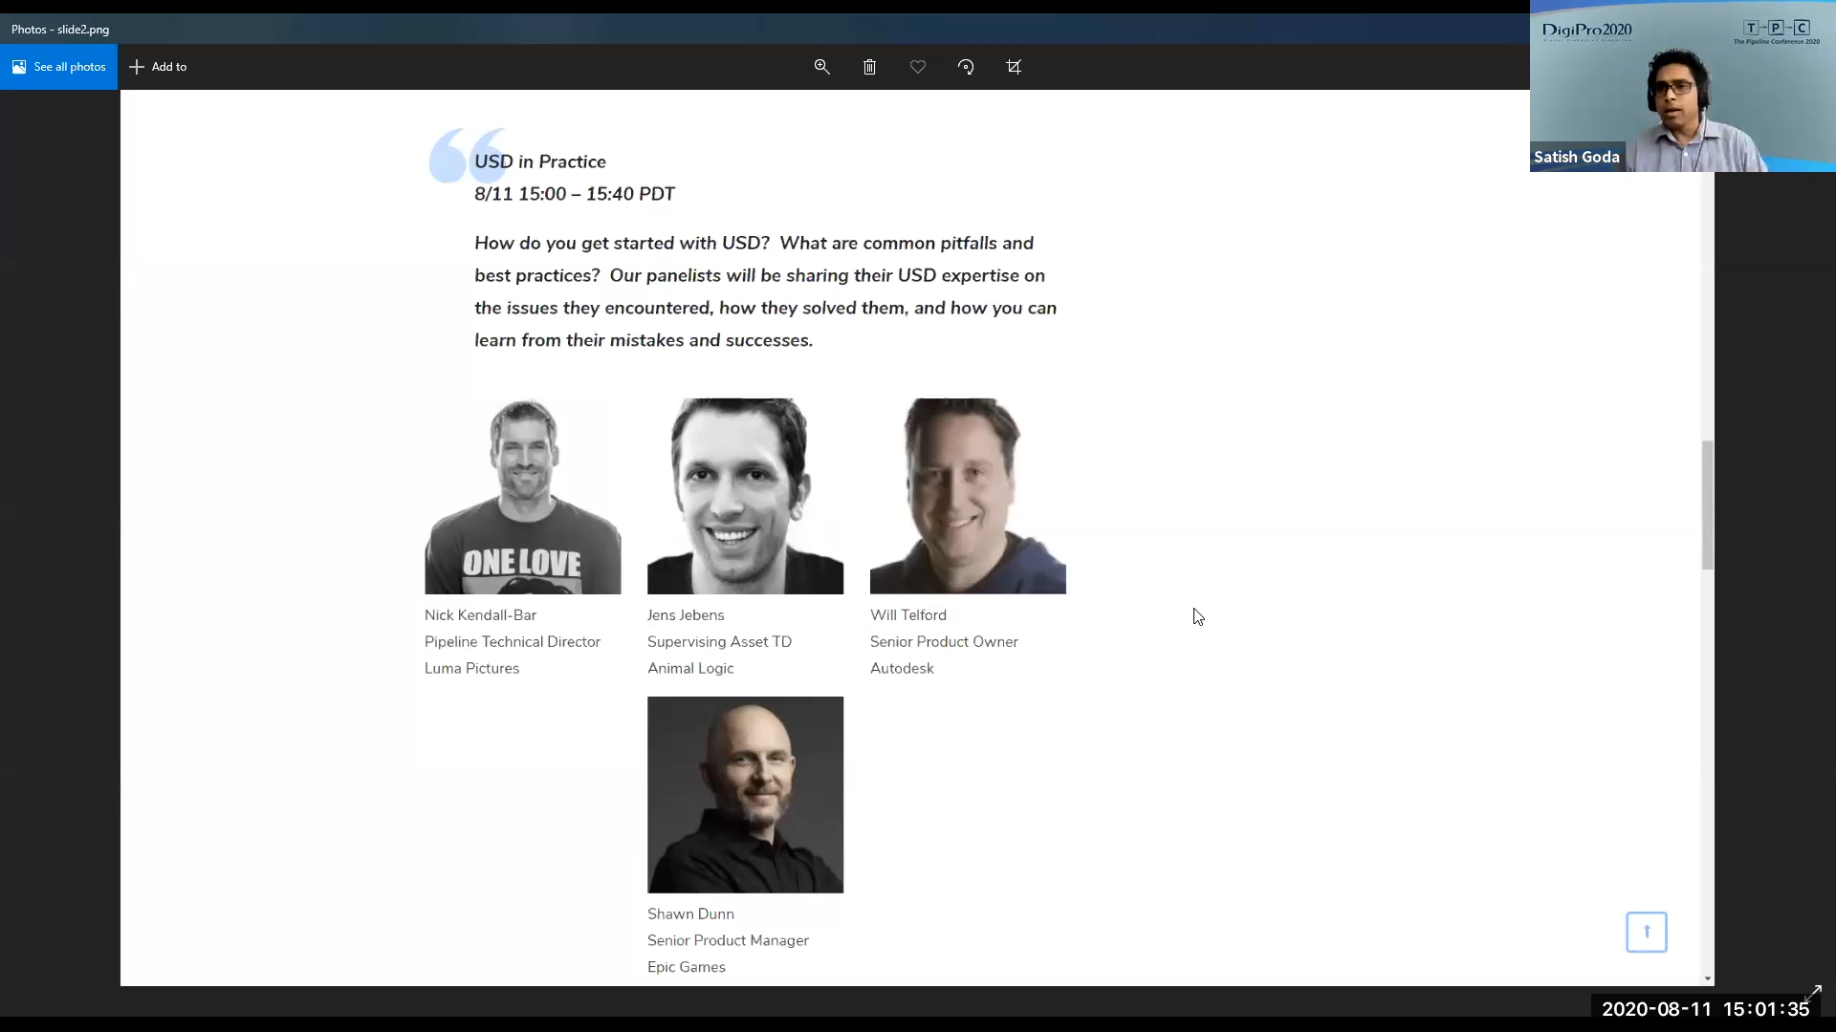Rotate the image using rotate icon

[966, 67]
